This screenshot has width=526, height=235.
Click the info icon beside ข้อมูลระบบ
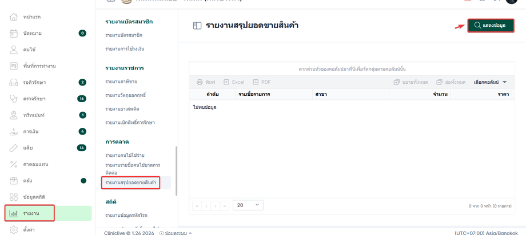point(161,233)
